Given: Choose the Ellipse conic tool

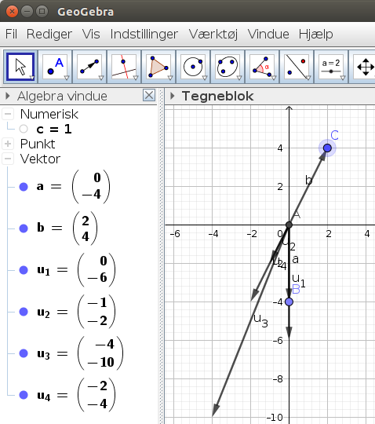Looking at the screenshot, I should pyautogui.click(x=228, y=67).
